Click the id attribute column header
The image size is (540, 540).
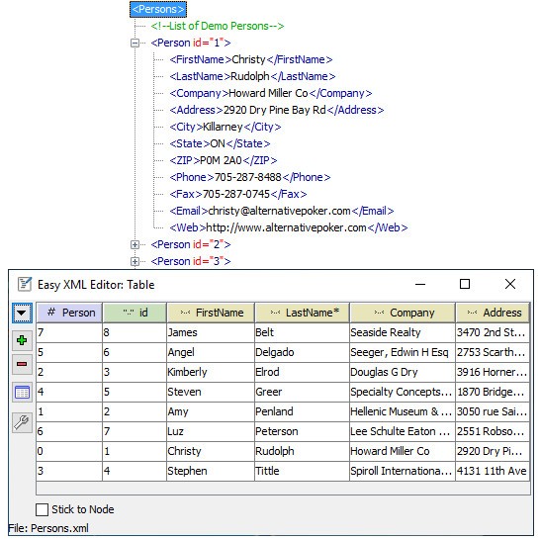click(135, 313)
